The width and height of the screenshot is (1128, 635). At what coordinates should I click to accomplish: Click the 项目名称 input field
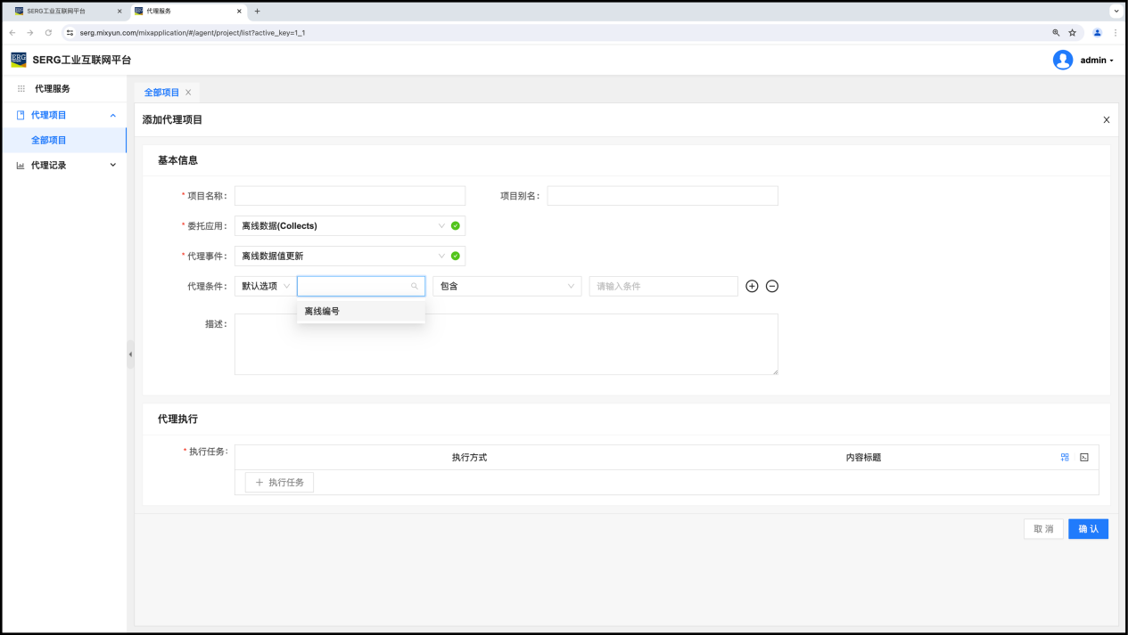tap(350, 196)
